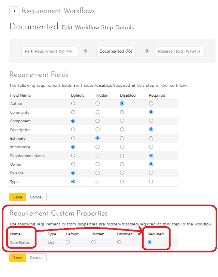Set Comments field to Hidden
218x277 pixels.
point(98,112)
